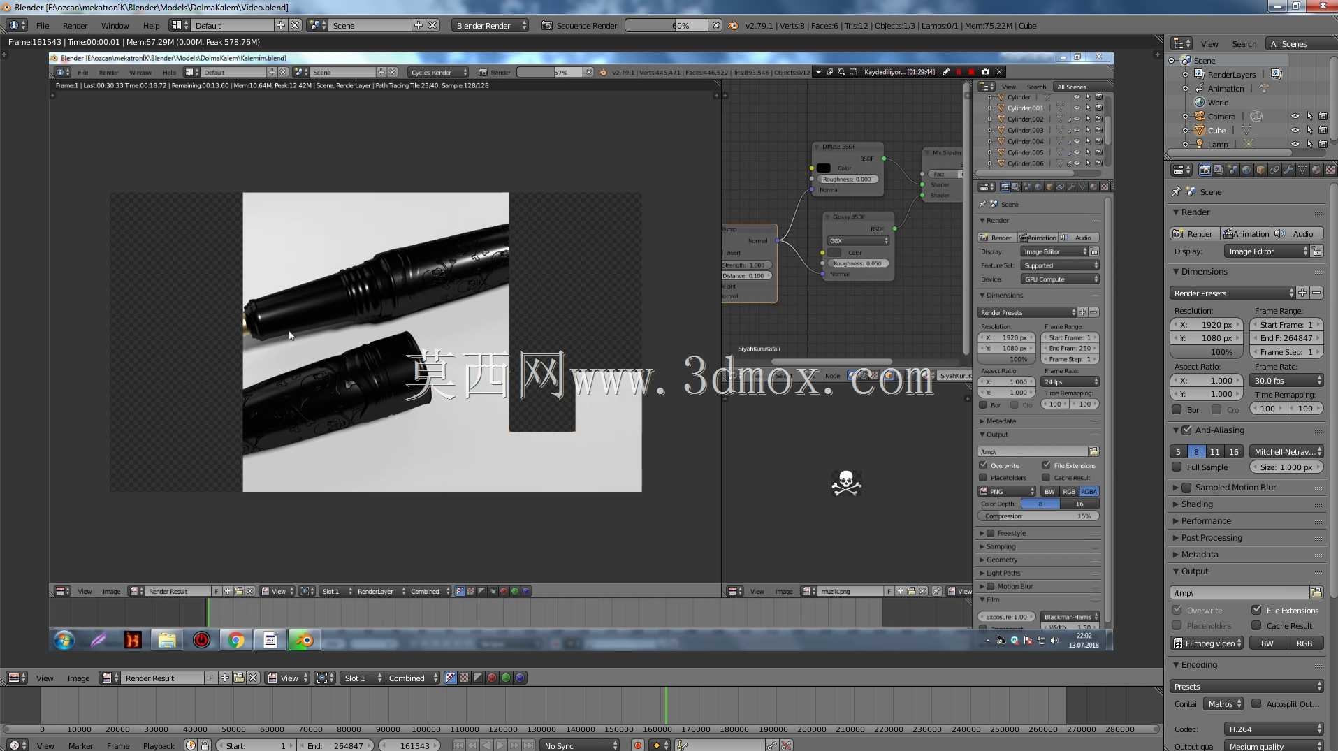Viewport: 1338px width, 751px height.
Task: Open the Constraints properties tab chain icon
Action: (x=1274, y=170)
